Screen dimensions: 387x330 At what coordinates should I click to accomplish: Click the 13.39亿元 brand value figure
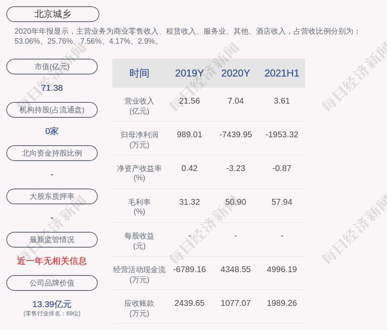[52, 304]
